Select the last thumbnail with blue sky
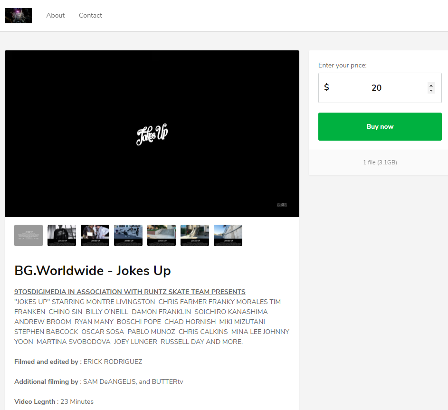448x410 pixels. coord(228,235)
